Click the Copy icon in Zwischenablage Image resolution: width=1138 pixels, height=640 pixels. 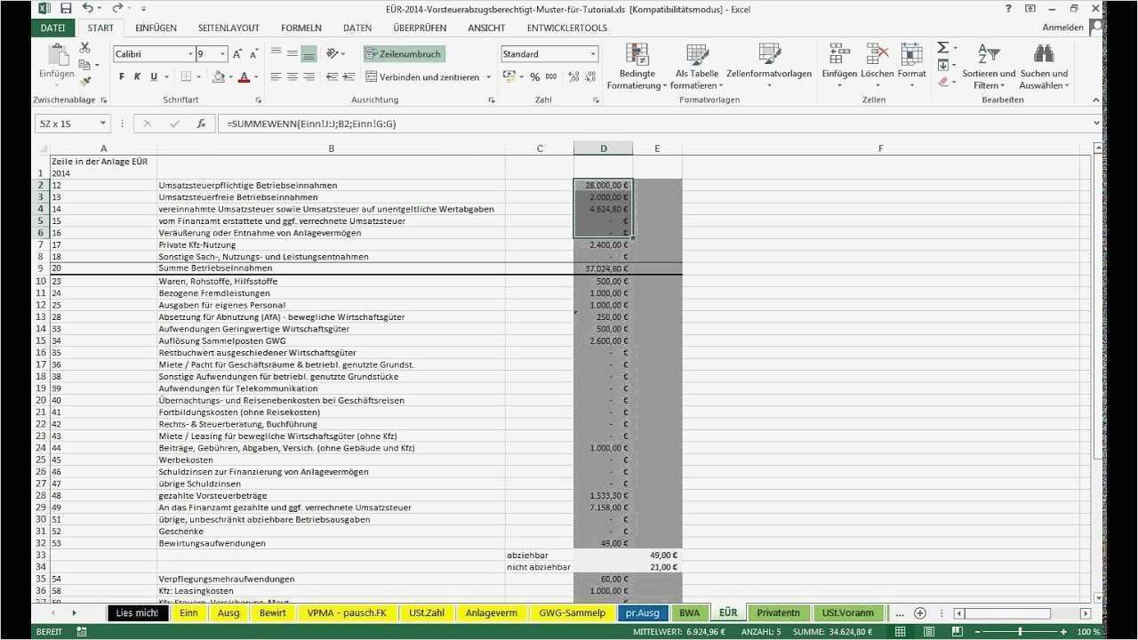pyautogui.click(x=85, y=64)
